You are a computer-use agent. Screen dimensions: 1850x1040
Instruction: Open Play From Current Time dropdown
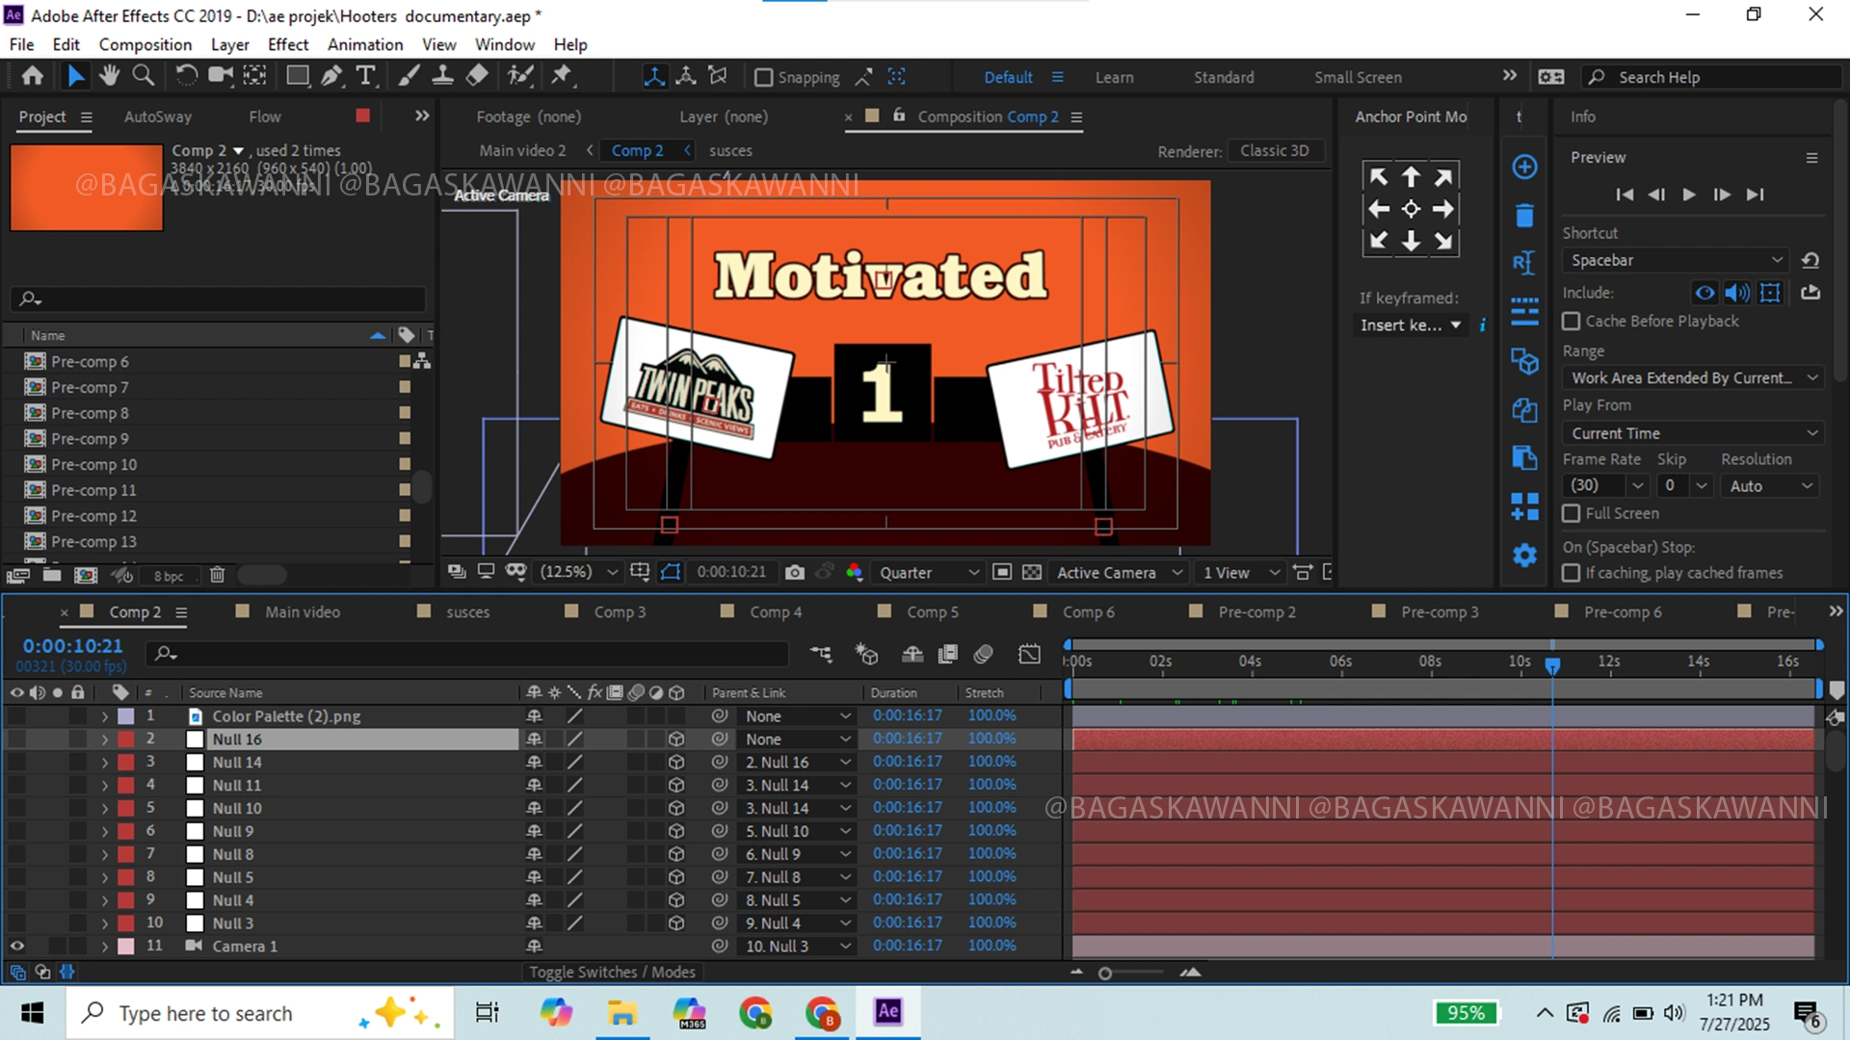[1693, 433]
